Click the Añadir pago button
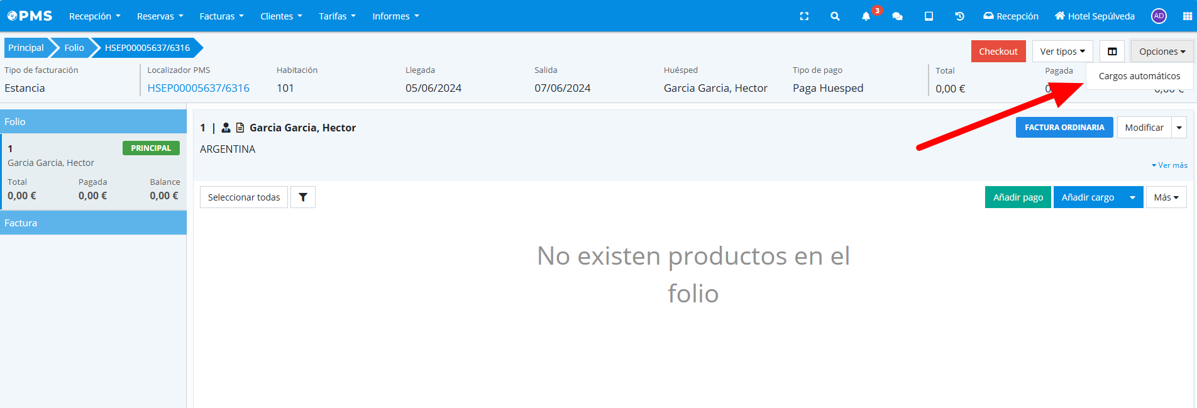The width and height of the screenshot is (1197, 408). click(1018, 197)
